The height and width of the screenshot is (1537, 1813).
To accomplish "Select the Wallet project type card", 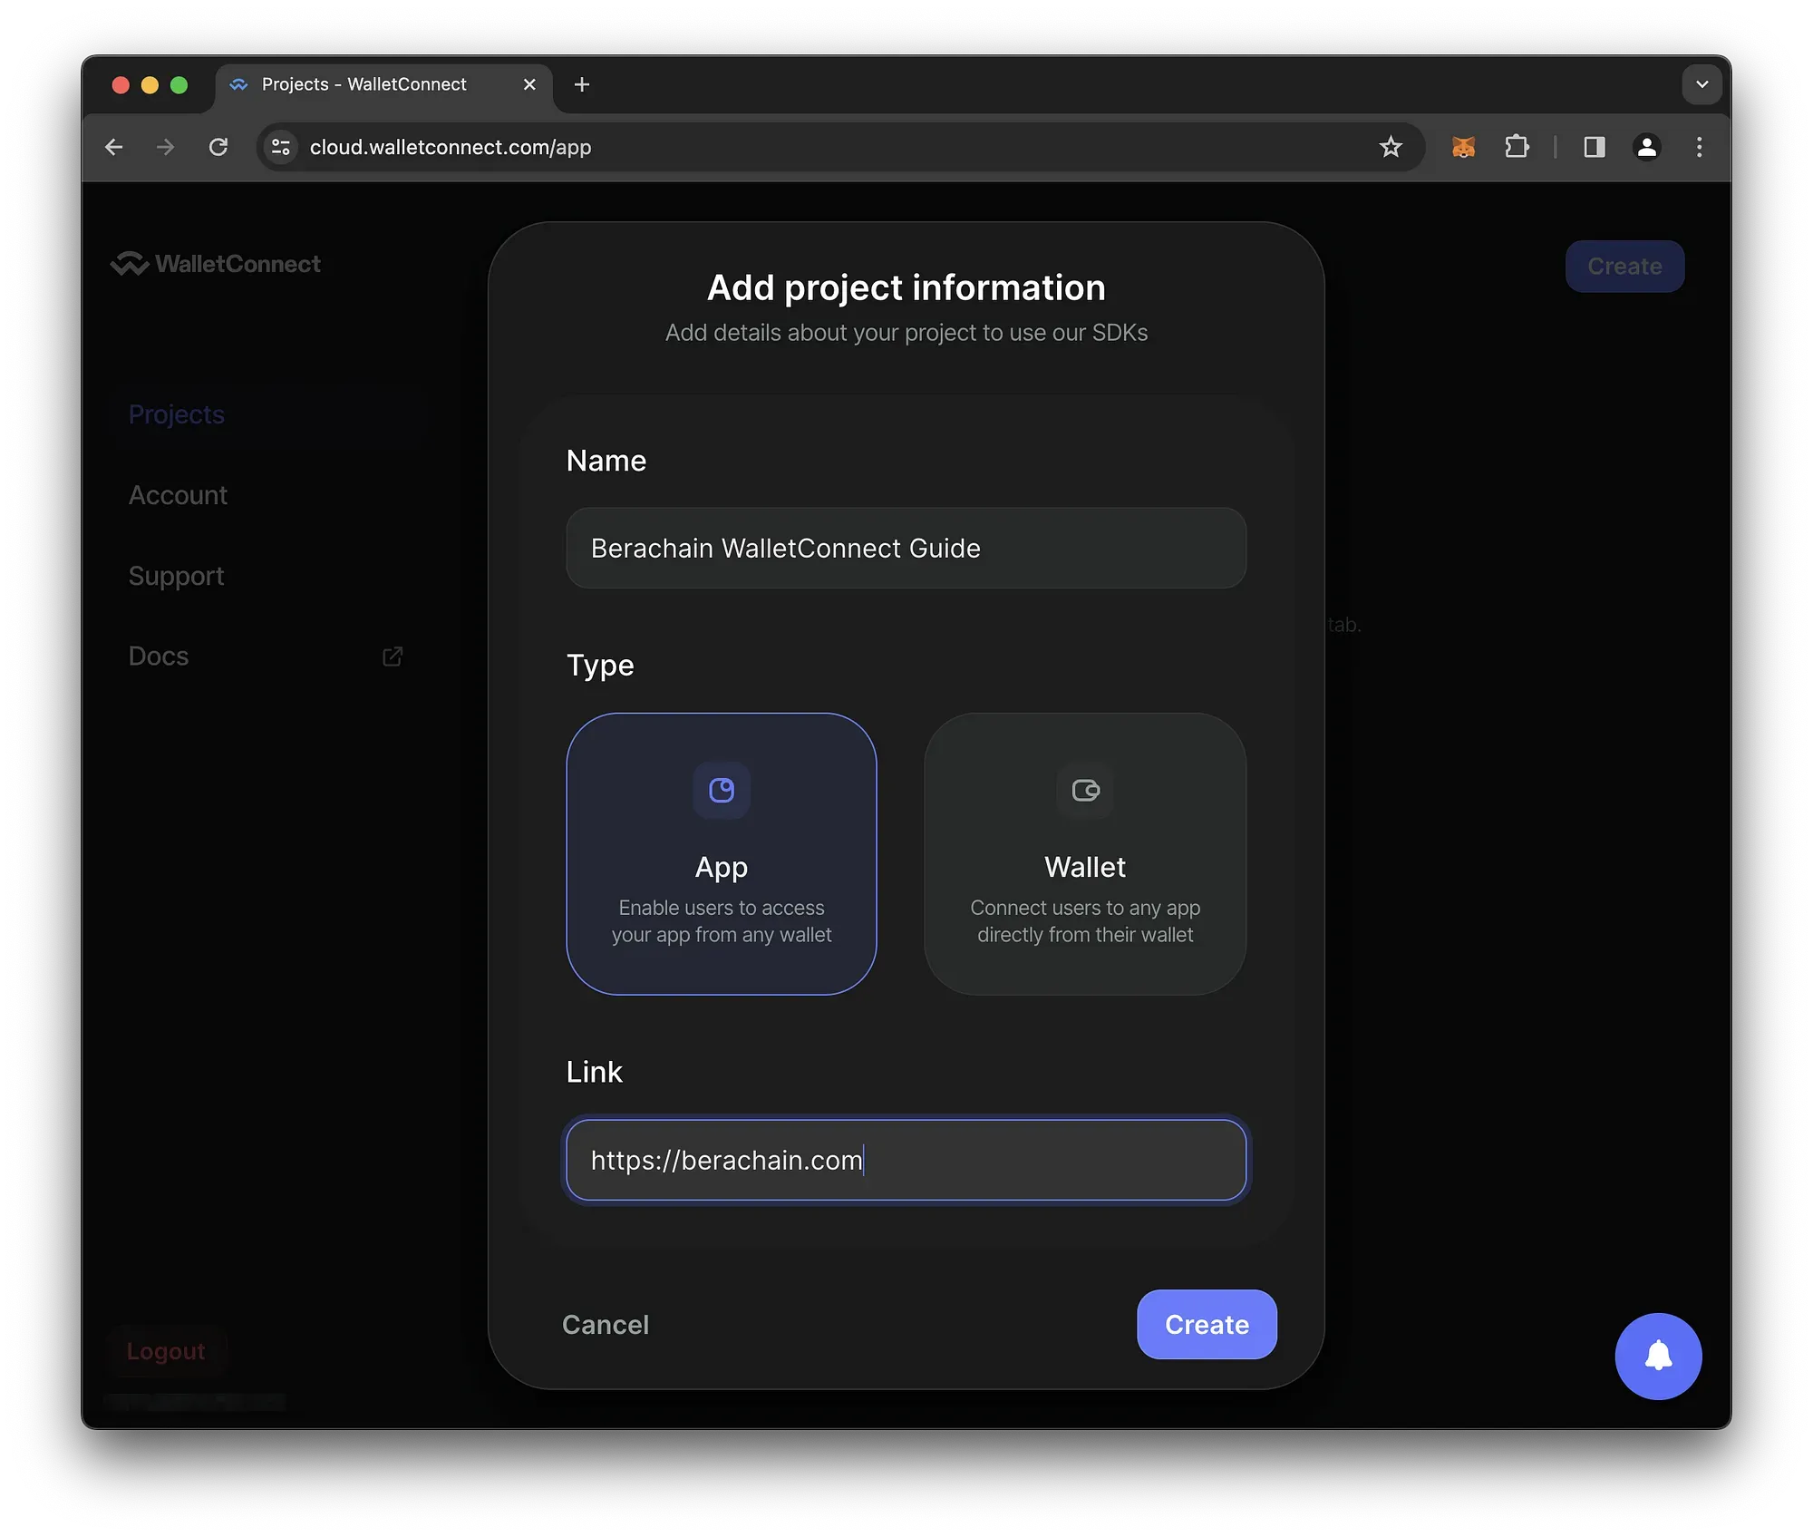I will coord(1085,853).
